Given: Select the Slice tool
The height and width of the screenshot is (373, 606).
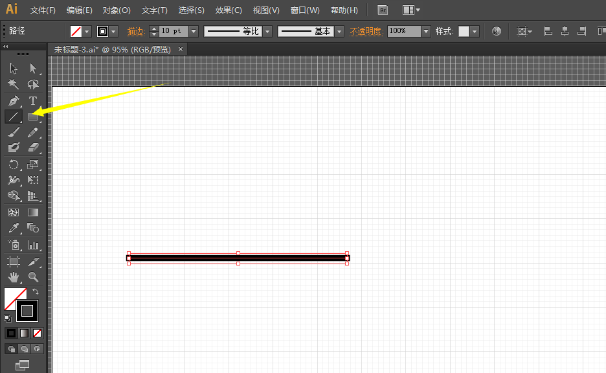Looking at the screenshot, I should coord(33,262).
